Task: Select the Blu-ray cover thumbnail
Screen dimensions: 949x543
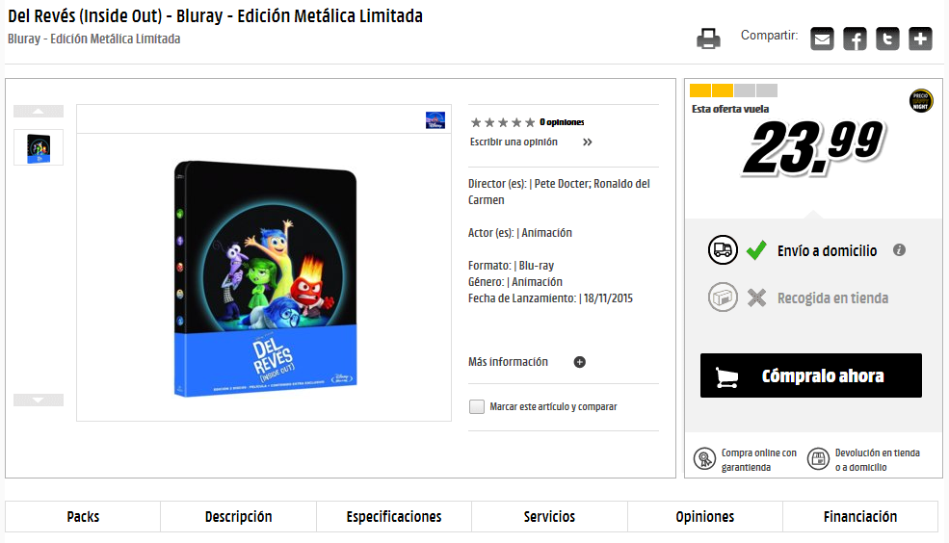Action: click(x=39, y=147)
